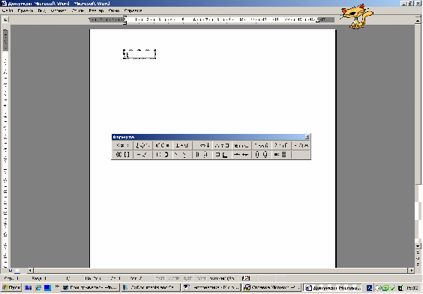Click the Пуск start button
Viewport: 423px width, 294px height.
point(11,287)
